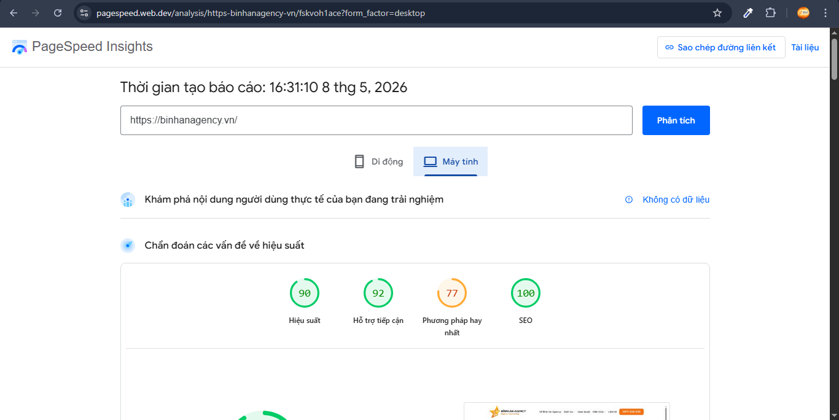
Task: Click the info icon beside Không có dữ liệu
Action: coord(628,200)
